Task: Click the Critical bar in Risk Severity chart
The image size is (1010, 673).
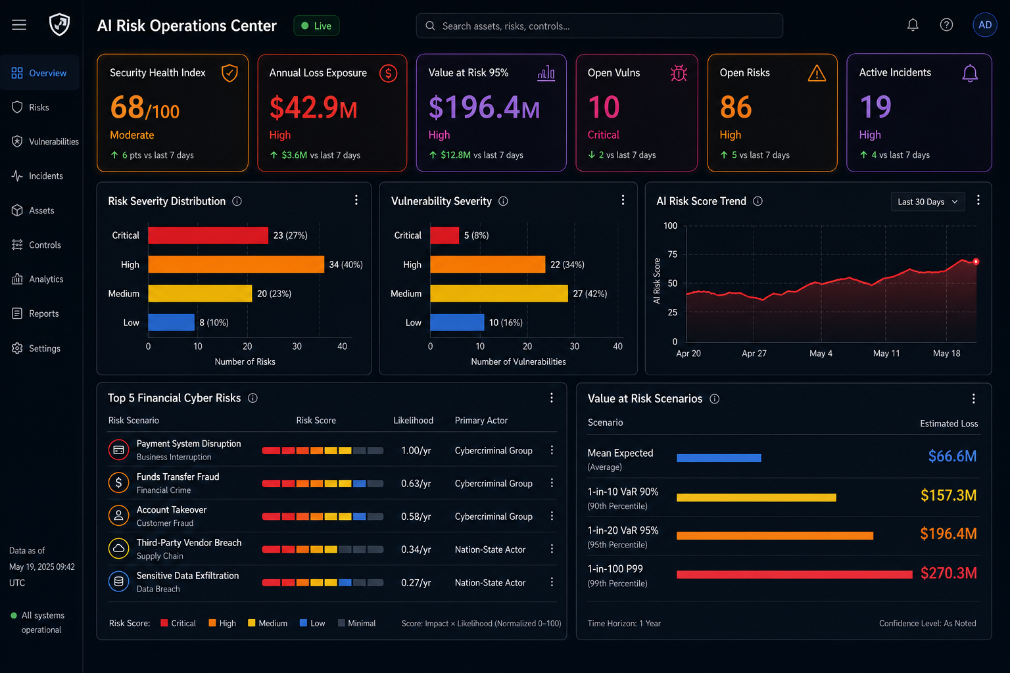Action: pyautogui.click(x=208, y=235)
